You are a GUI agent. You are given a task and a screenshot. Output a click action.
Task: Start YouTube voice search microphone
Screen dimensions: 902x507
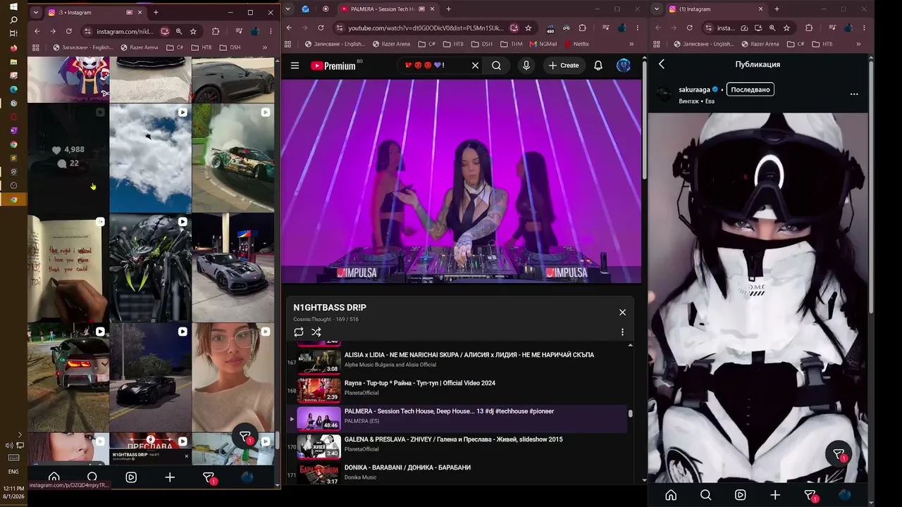tap(526, 65)
